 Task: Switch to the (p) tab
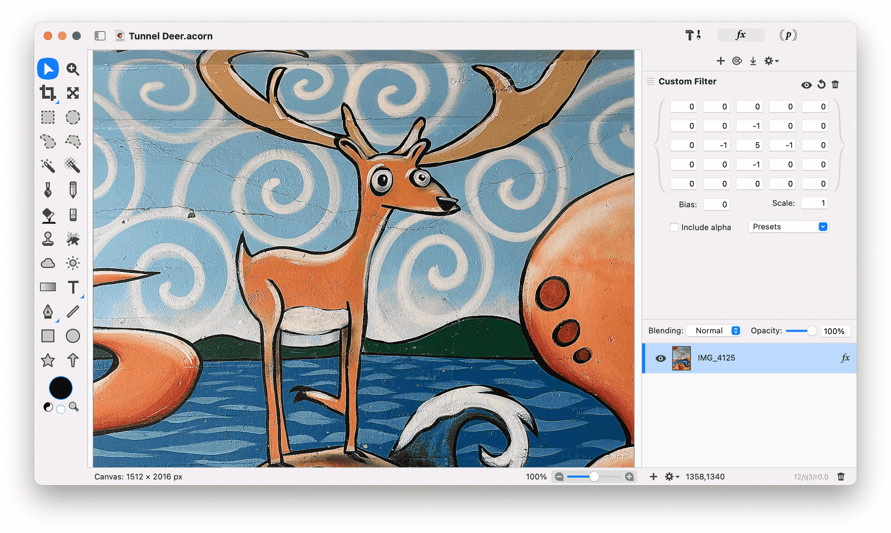coord(788,35)
